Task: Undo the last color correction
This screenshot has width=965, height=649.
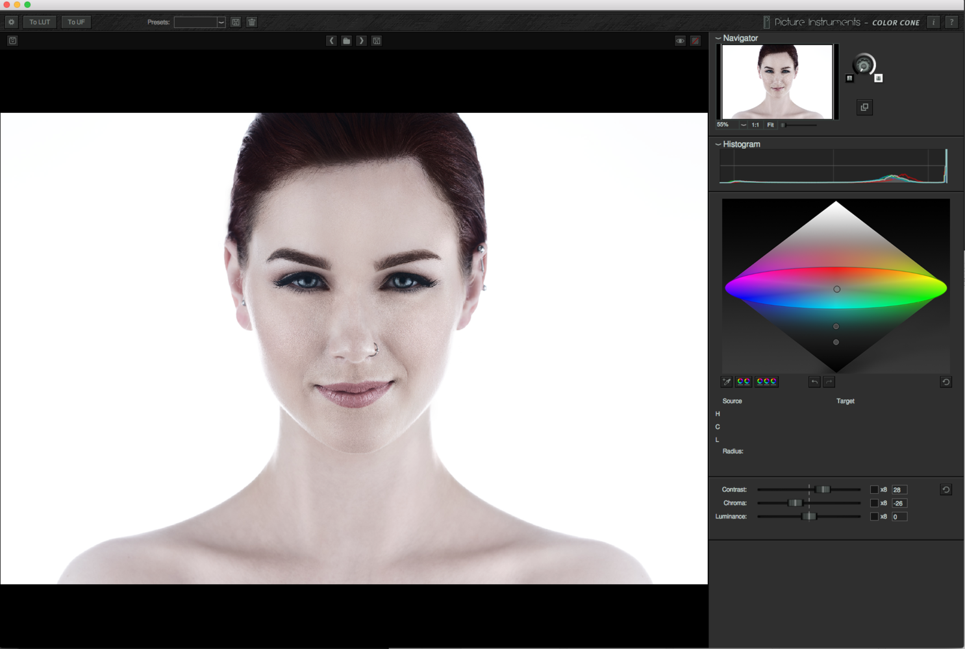Action: pos(814,382)
